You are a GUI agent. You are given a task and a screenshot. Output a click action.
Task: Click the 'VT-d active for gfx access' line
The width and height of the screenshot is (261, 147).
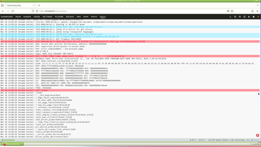[x=130, y=29]
